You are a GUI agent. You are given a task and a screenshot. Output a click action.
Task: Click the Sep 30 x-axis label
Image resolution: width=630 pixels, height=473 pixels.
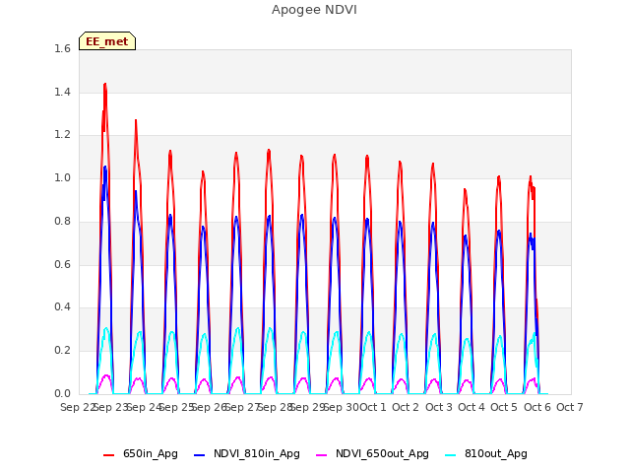(x=342, y=407)
